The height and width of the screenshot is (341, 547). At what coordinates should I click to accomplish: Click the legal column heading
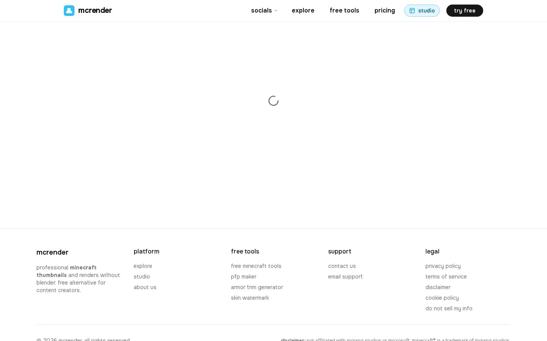point(432,252)
